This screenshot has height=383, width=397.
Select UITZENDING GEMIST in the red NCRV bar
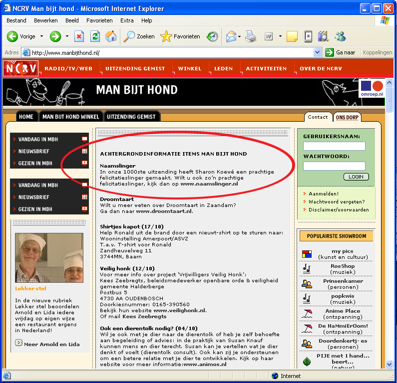[x=135, y=68]
